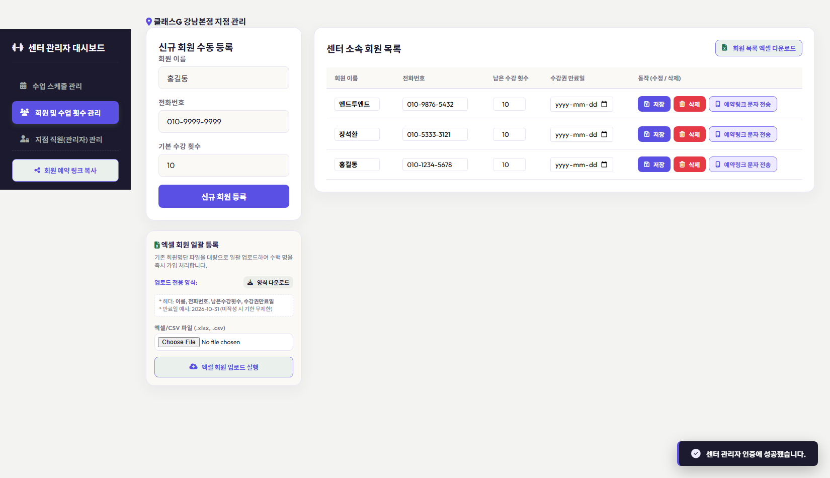Click the dumbbell logo icon in sidebar header

[x=18, y=47]
